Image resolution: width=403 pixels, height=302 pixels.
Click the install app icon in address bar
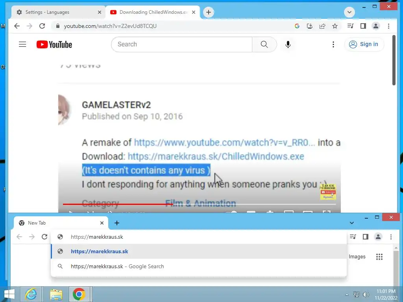(310, 26)
